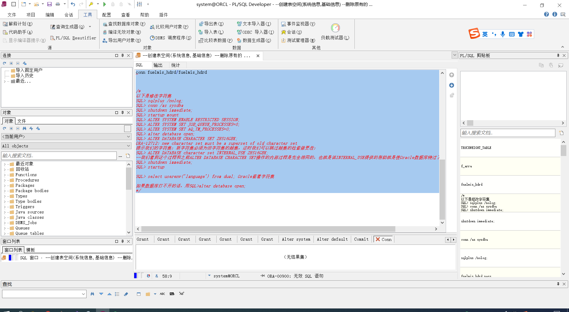Click the binoculars Find icon in the 对象 panel toolbar
The image size is (569, 312).
[x=24, y=128]
